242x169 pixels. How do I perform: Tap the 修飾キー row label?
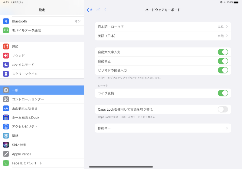click(104, 128)
